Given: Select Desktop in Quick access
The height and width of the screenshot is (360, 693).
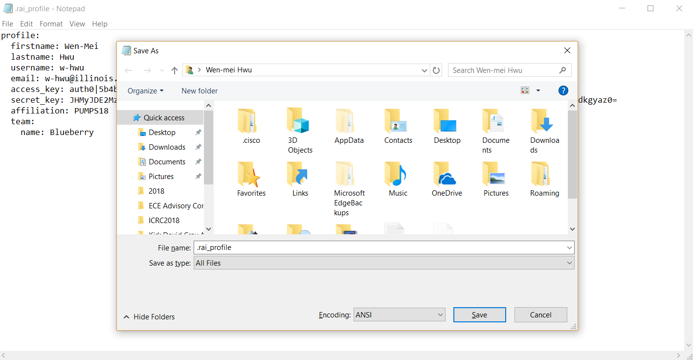Looking at the screenshot, I should pos(161,132).
